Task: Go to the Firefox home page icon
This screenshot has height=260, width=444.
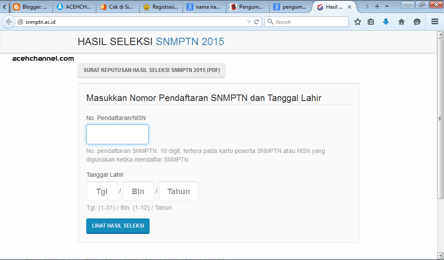Action: tap(402, 22)
